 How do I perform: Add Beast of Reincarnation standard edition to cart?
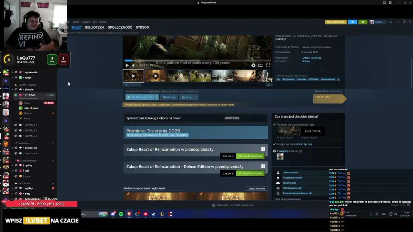[250, 156]
